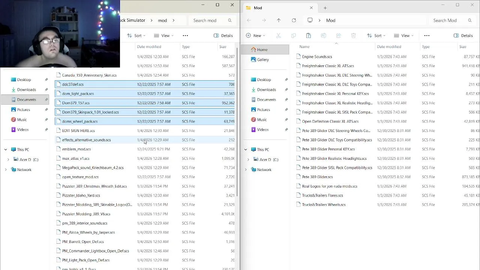480x270 pixels.
Task: Click Search Mod field in right window
Action: coord(452,20)
